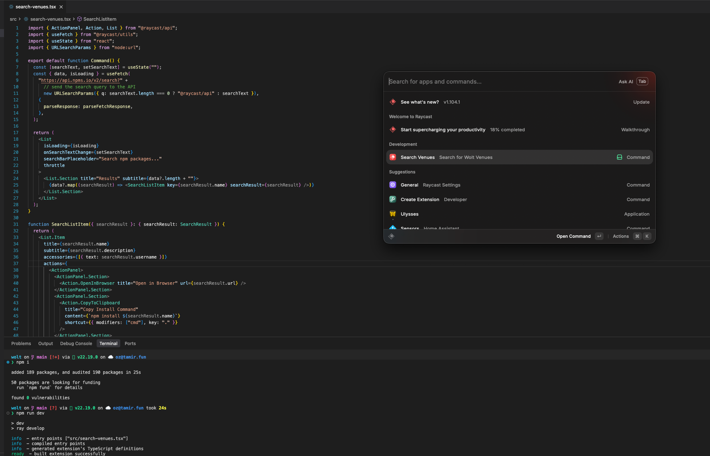Click the React file icon in search-venues.tsx tab
710x456 pixels.
pyautogui.click(x=11, y=7)
